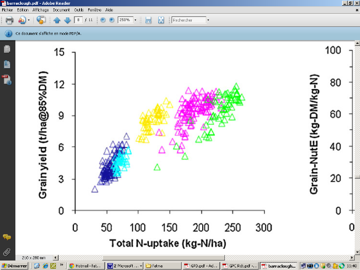The height and width of the screenshot is (270, 360).
Task: Open the Comments panel icon in sidebar
Action: pyautogui.click(x=7, y=237)
